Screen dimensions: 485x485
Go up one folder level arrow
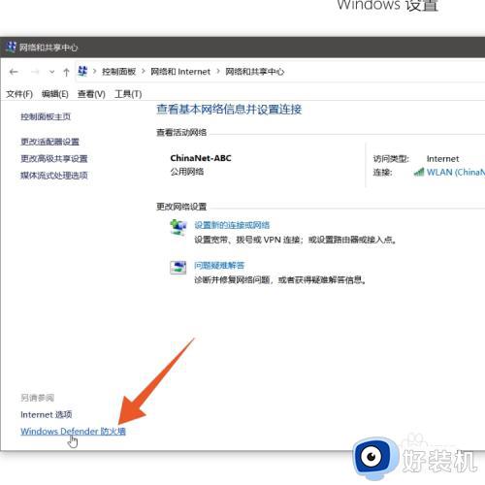66,72
